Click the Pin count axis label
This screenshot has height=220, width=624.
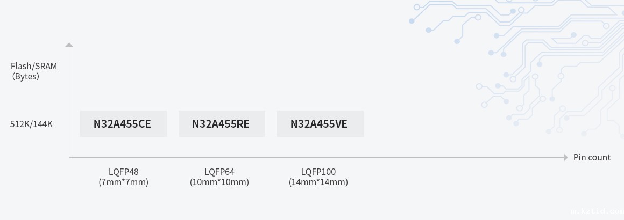592,158
